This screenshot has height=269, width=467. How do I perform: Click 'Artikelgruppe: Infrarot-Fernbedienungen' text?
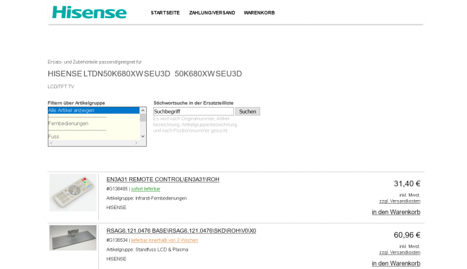click(x=147, y=198)
